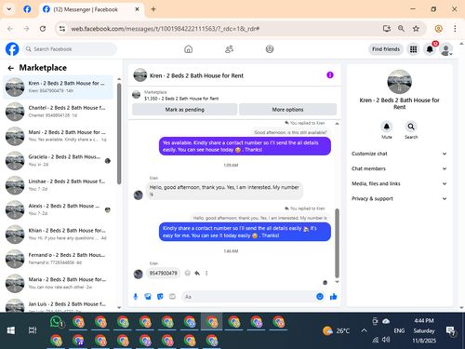Open Chrome three-dot menu

[x=455, y=29]
